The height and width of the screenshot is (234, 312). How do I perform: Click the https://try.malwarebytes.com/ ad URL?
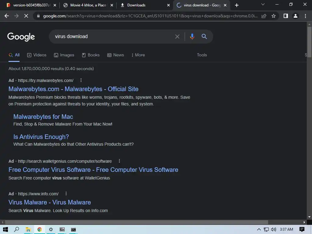coord(46,80)
